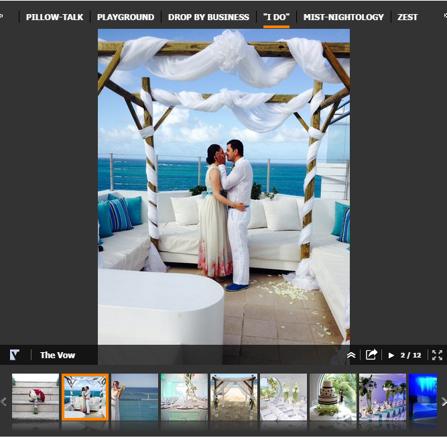The image size is (447, 438).
Task: Collapse the thumbnail strip with the double-chevron icon
Action: coord(351,355)
